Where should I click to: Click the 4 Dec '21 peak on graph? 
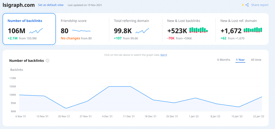[x=109, y=87]
